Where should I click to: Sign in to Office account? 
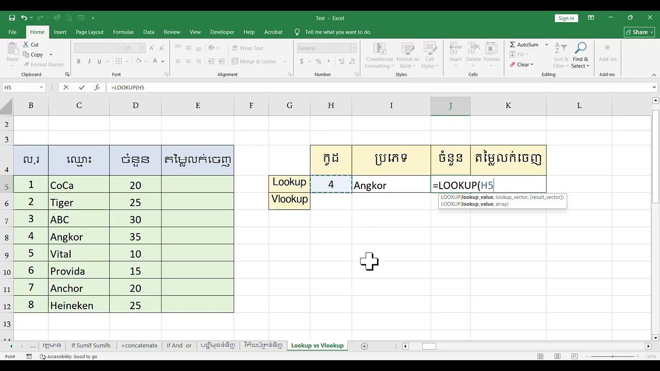tap(566, 18)
